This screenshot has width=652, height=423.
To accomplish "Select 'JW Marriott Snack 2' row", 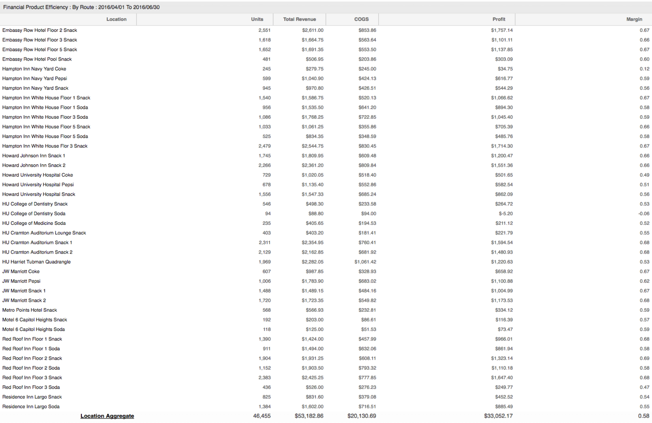I will pos(326,300).
